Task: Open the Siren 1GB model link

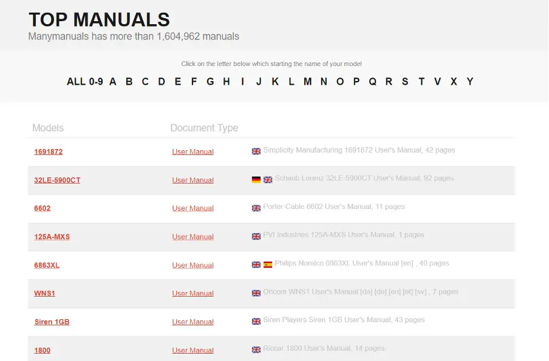Action: pyautogui.click(x=52, y=322)
